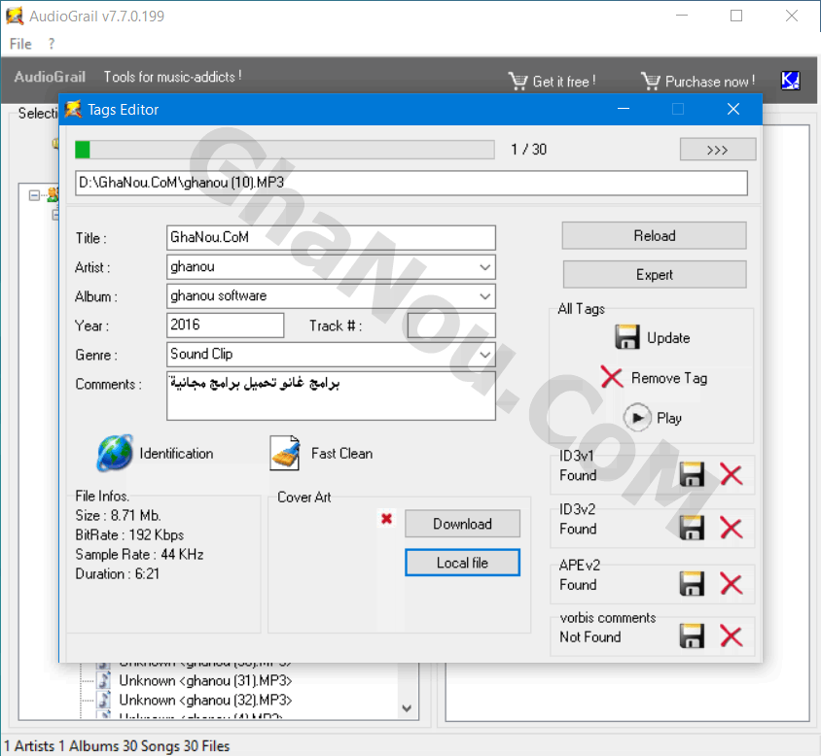Click the red X Remove Tag icon
This screenshot has width=821, height=756.
coord(612,377)
